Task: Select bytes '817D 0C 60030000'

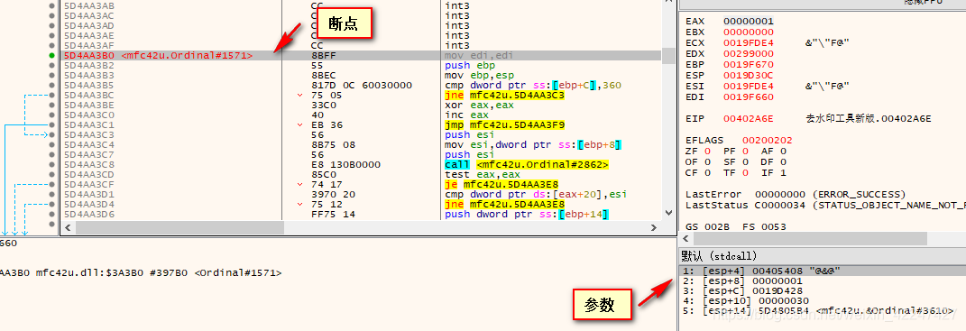Action: pyautogui.click(x=361, y=85)
